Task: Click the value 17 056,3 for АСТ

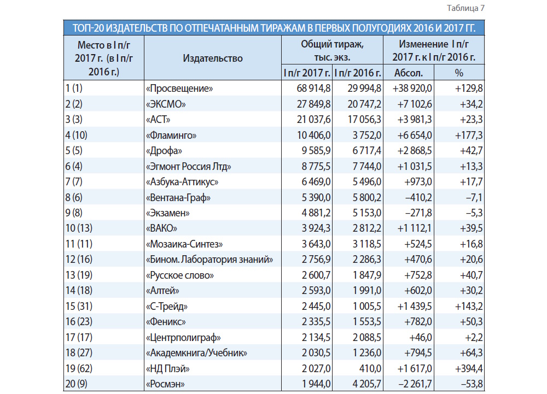Action: (364, 120)
